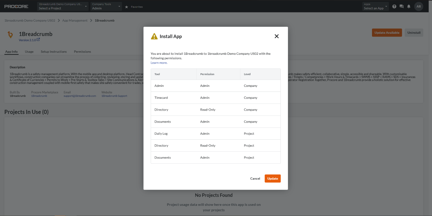The width and height of the screenshot is (432, 216).
Task: Click the Permission column header
Action: (x=218, y=74)
